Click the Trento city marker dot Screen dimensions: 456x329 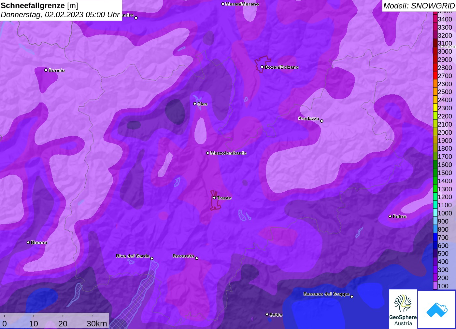[214, 198]
